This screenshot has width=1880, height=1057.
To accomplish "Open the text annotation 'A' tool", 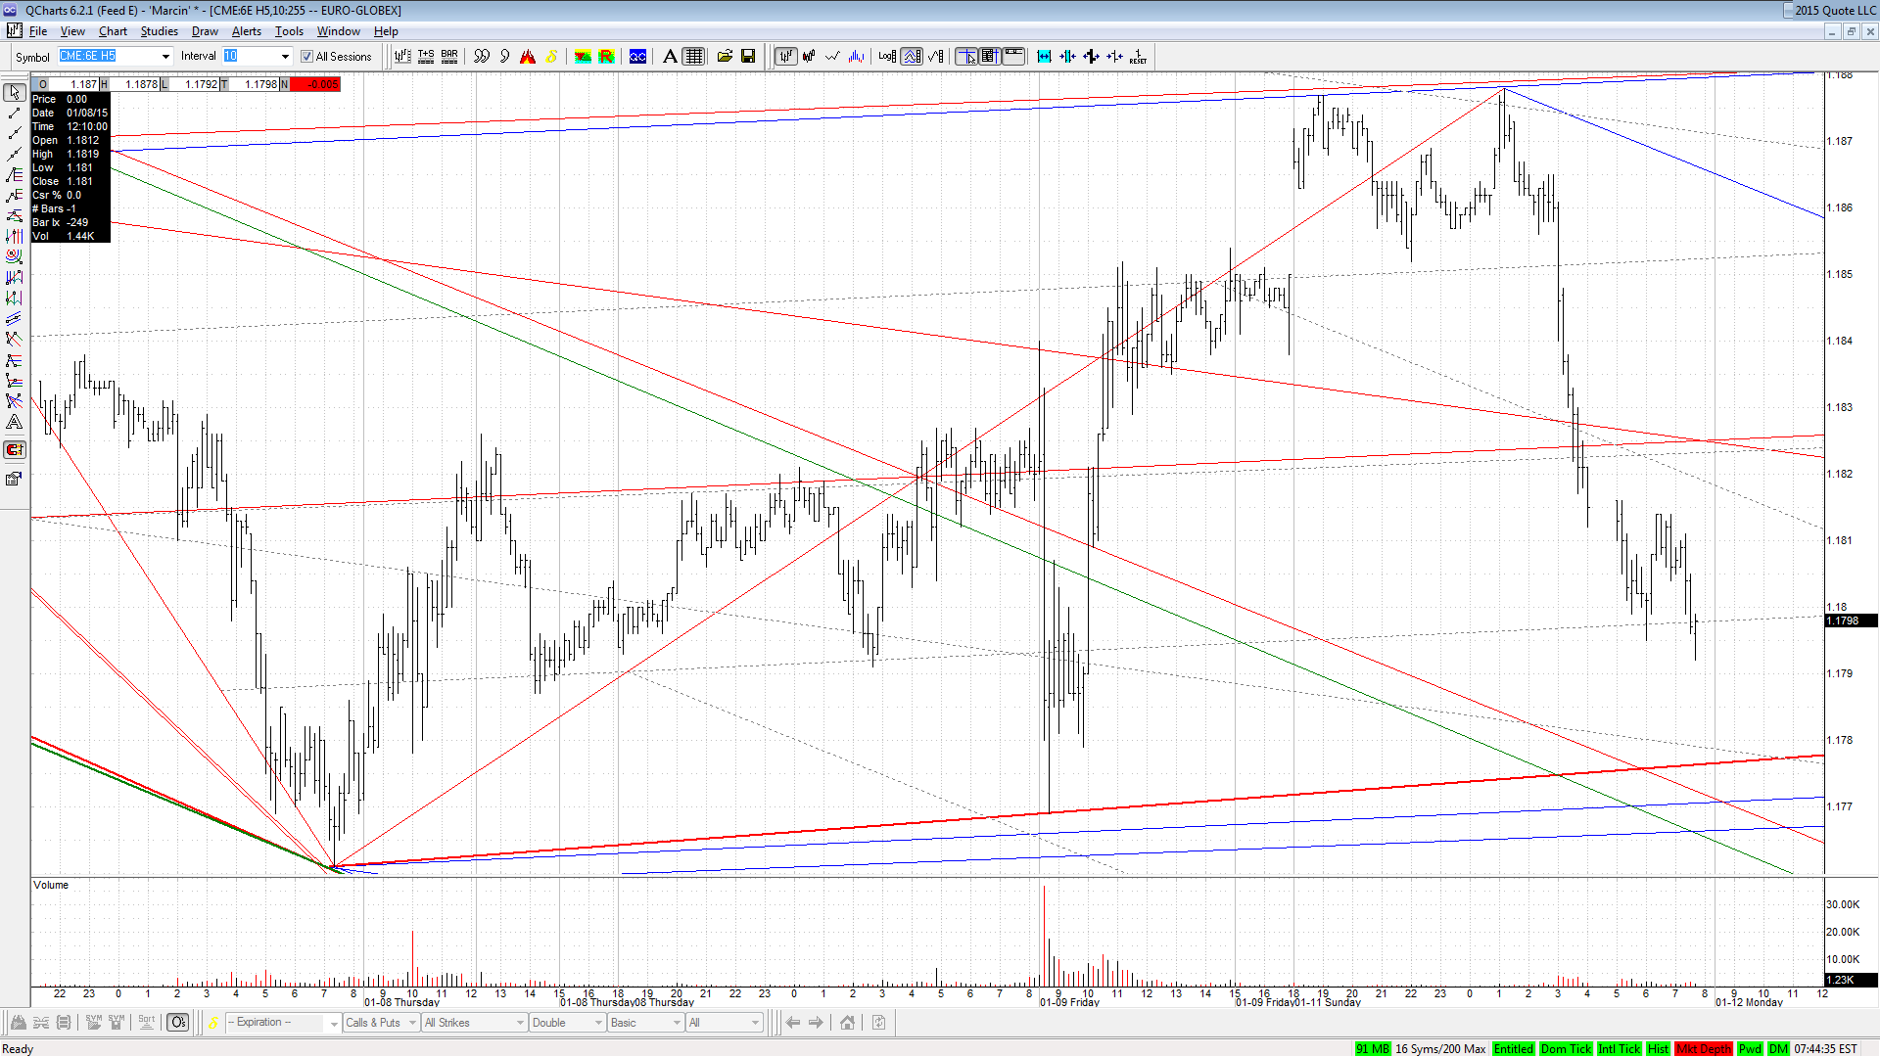I will tap(670, 57).
